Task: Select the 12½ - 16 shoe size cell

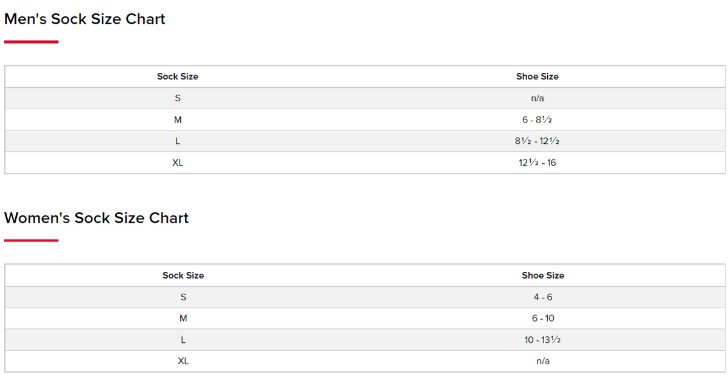Action: pyautogui.click(x=538, y=163)
